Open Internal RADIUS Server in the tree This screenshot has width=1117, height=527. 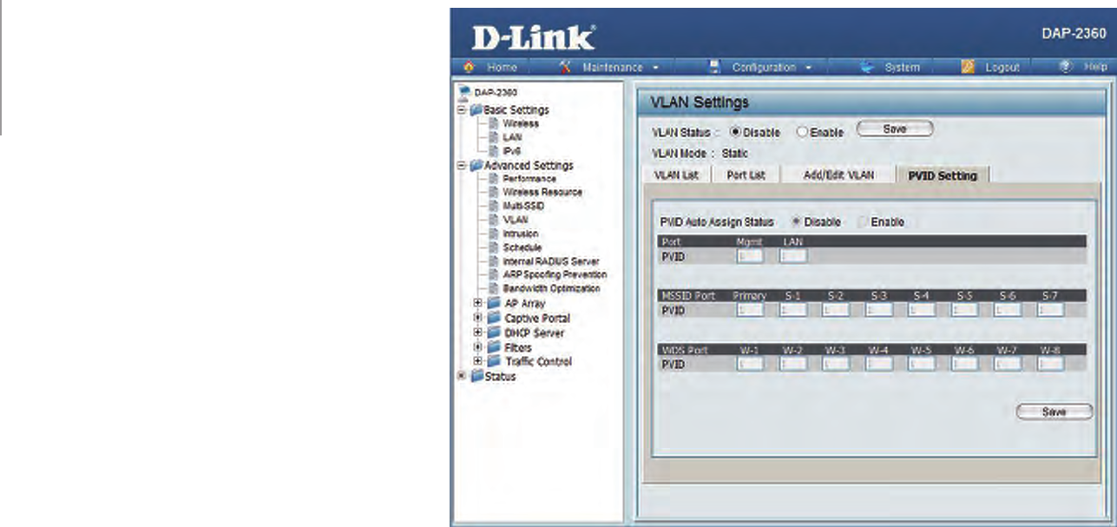point(551,260)
